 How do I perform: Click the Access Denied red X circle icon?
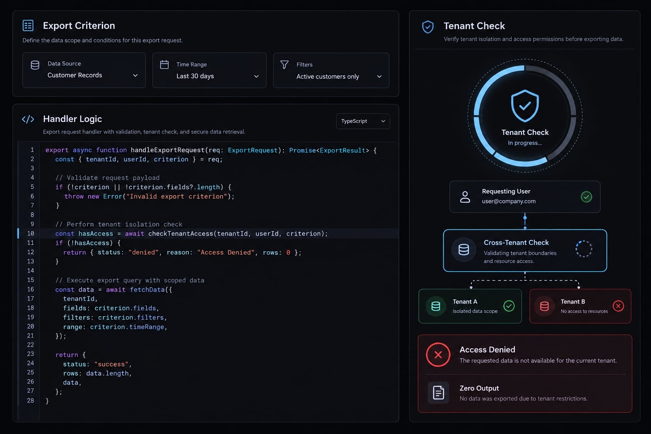pos(438,355)
